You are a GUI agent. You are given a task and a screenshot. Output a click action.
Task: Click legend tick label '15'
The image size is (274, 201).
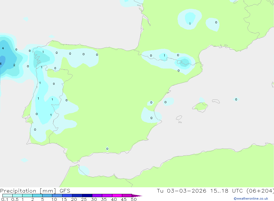[64, 199]
